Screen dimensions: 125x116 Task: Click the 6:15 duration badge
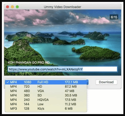tap(114, 17)
